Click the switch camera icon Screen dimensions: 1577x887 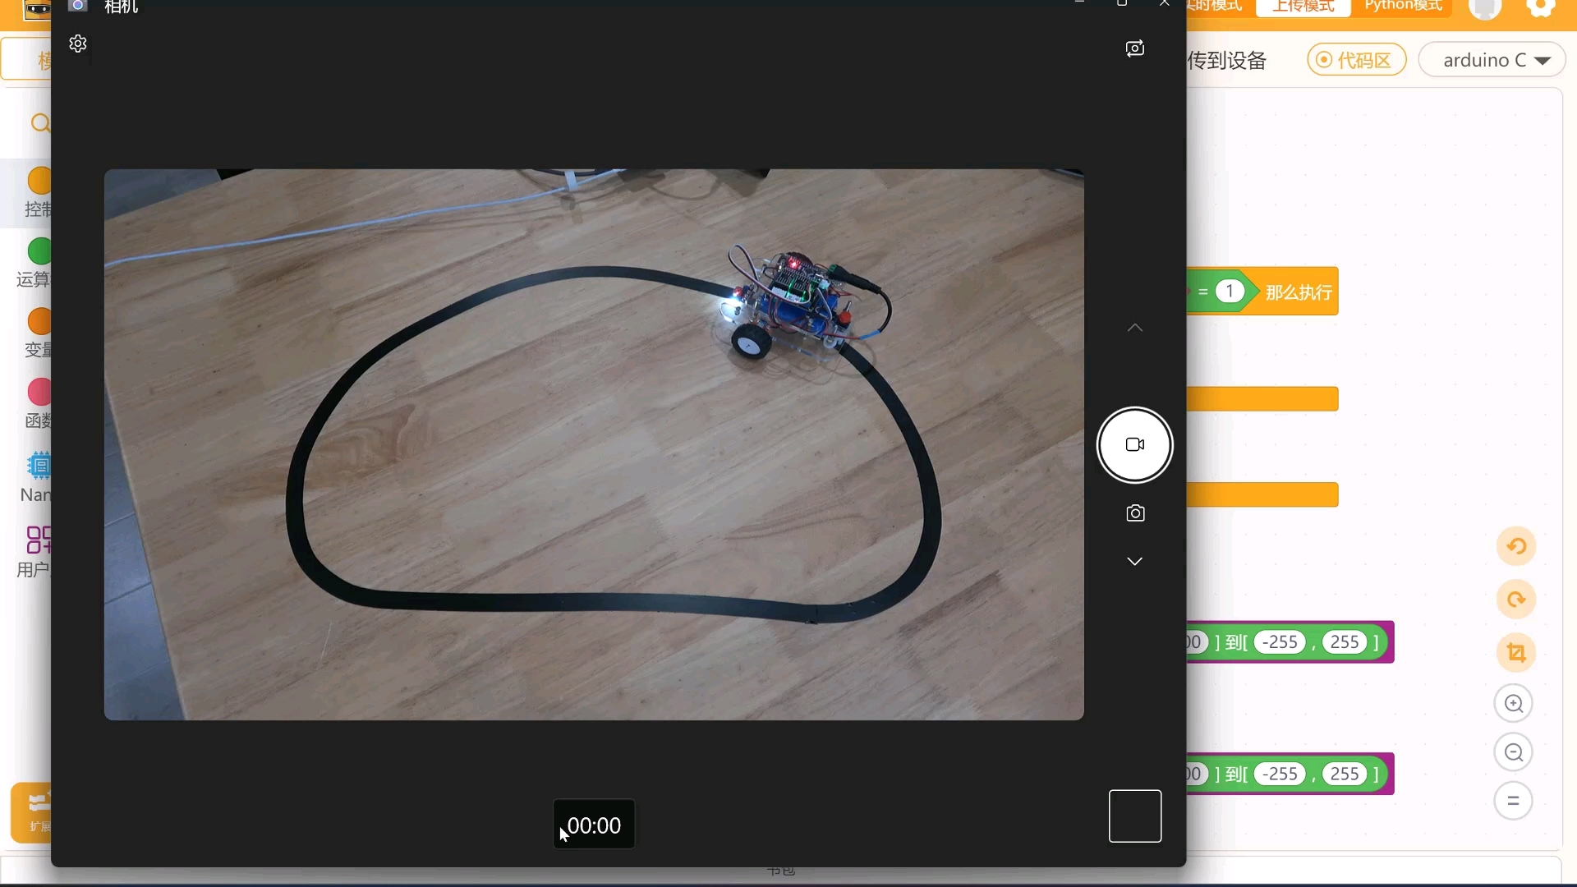[x=1134, y=48]
